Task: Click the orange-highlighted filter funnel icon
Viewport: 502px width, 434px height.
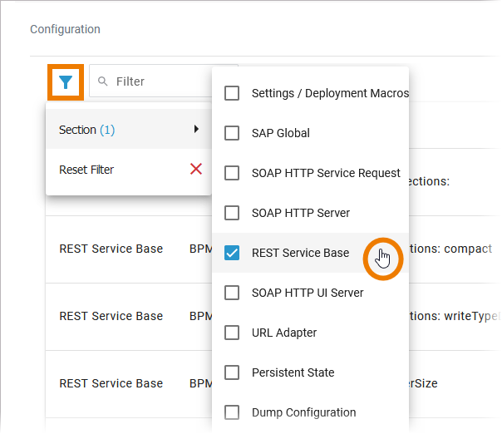Action: click(x=66, y=81)
